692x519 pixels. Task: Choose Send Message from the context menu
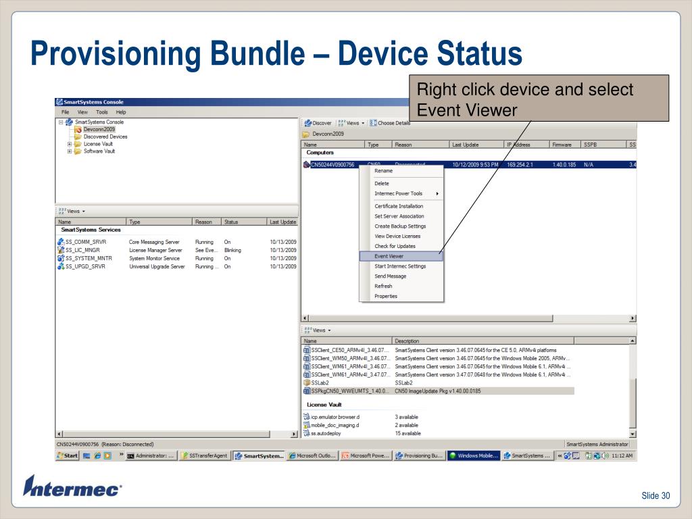[390, 276]
